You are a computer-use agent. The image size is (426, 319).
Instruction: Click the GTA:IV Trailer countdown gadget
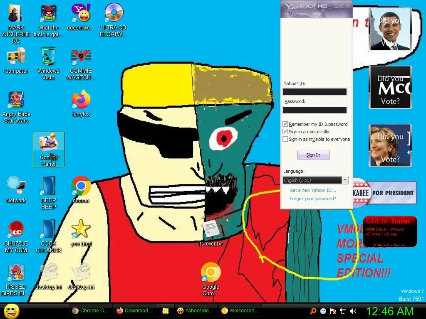coord(390,231)
